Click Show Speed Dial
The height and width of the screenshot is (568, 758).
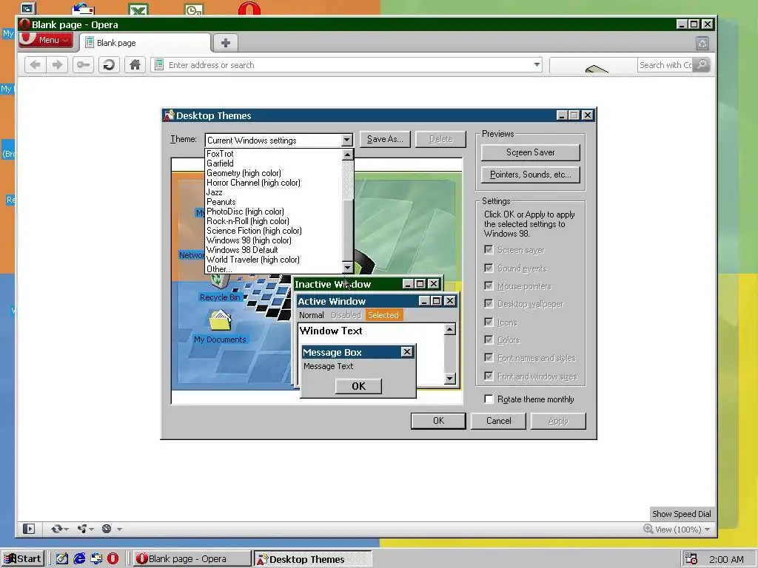pos(681,514)
